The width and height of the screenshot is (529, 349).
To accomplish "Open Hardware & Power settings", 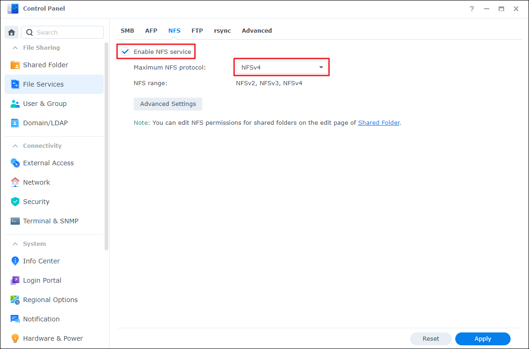I will click(15, 338).
